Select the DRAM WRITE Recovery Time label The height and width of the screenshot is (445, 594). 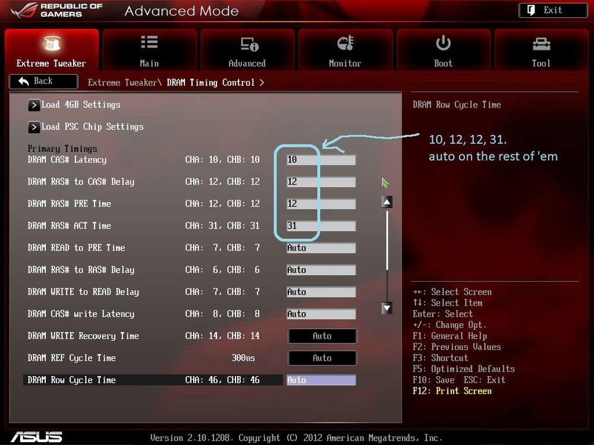click(x=83, y=336)
